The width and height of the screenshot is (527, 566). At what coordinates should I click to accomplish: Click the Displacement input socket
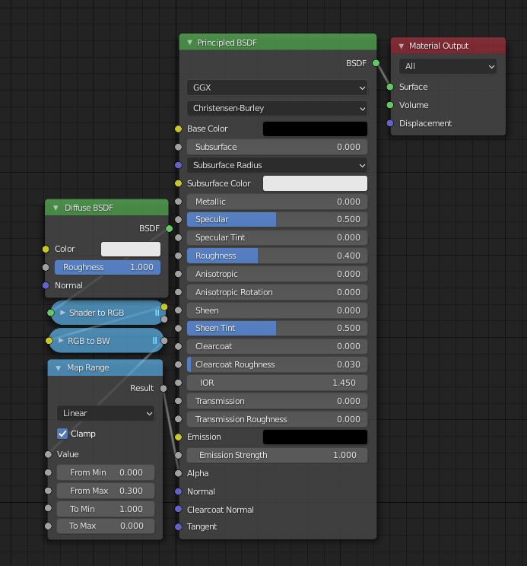[390, 123]
